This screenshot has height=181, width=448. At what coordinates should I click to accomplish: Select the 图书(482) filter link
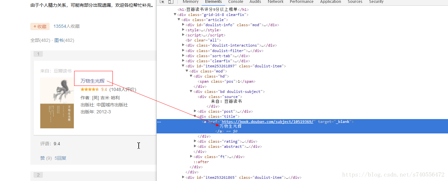(x=64, y=40)
